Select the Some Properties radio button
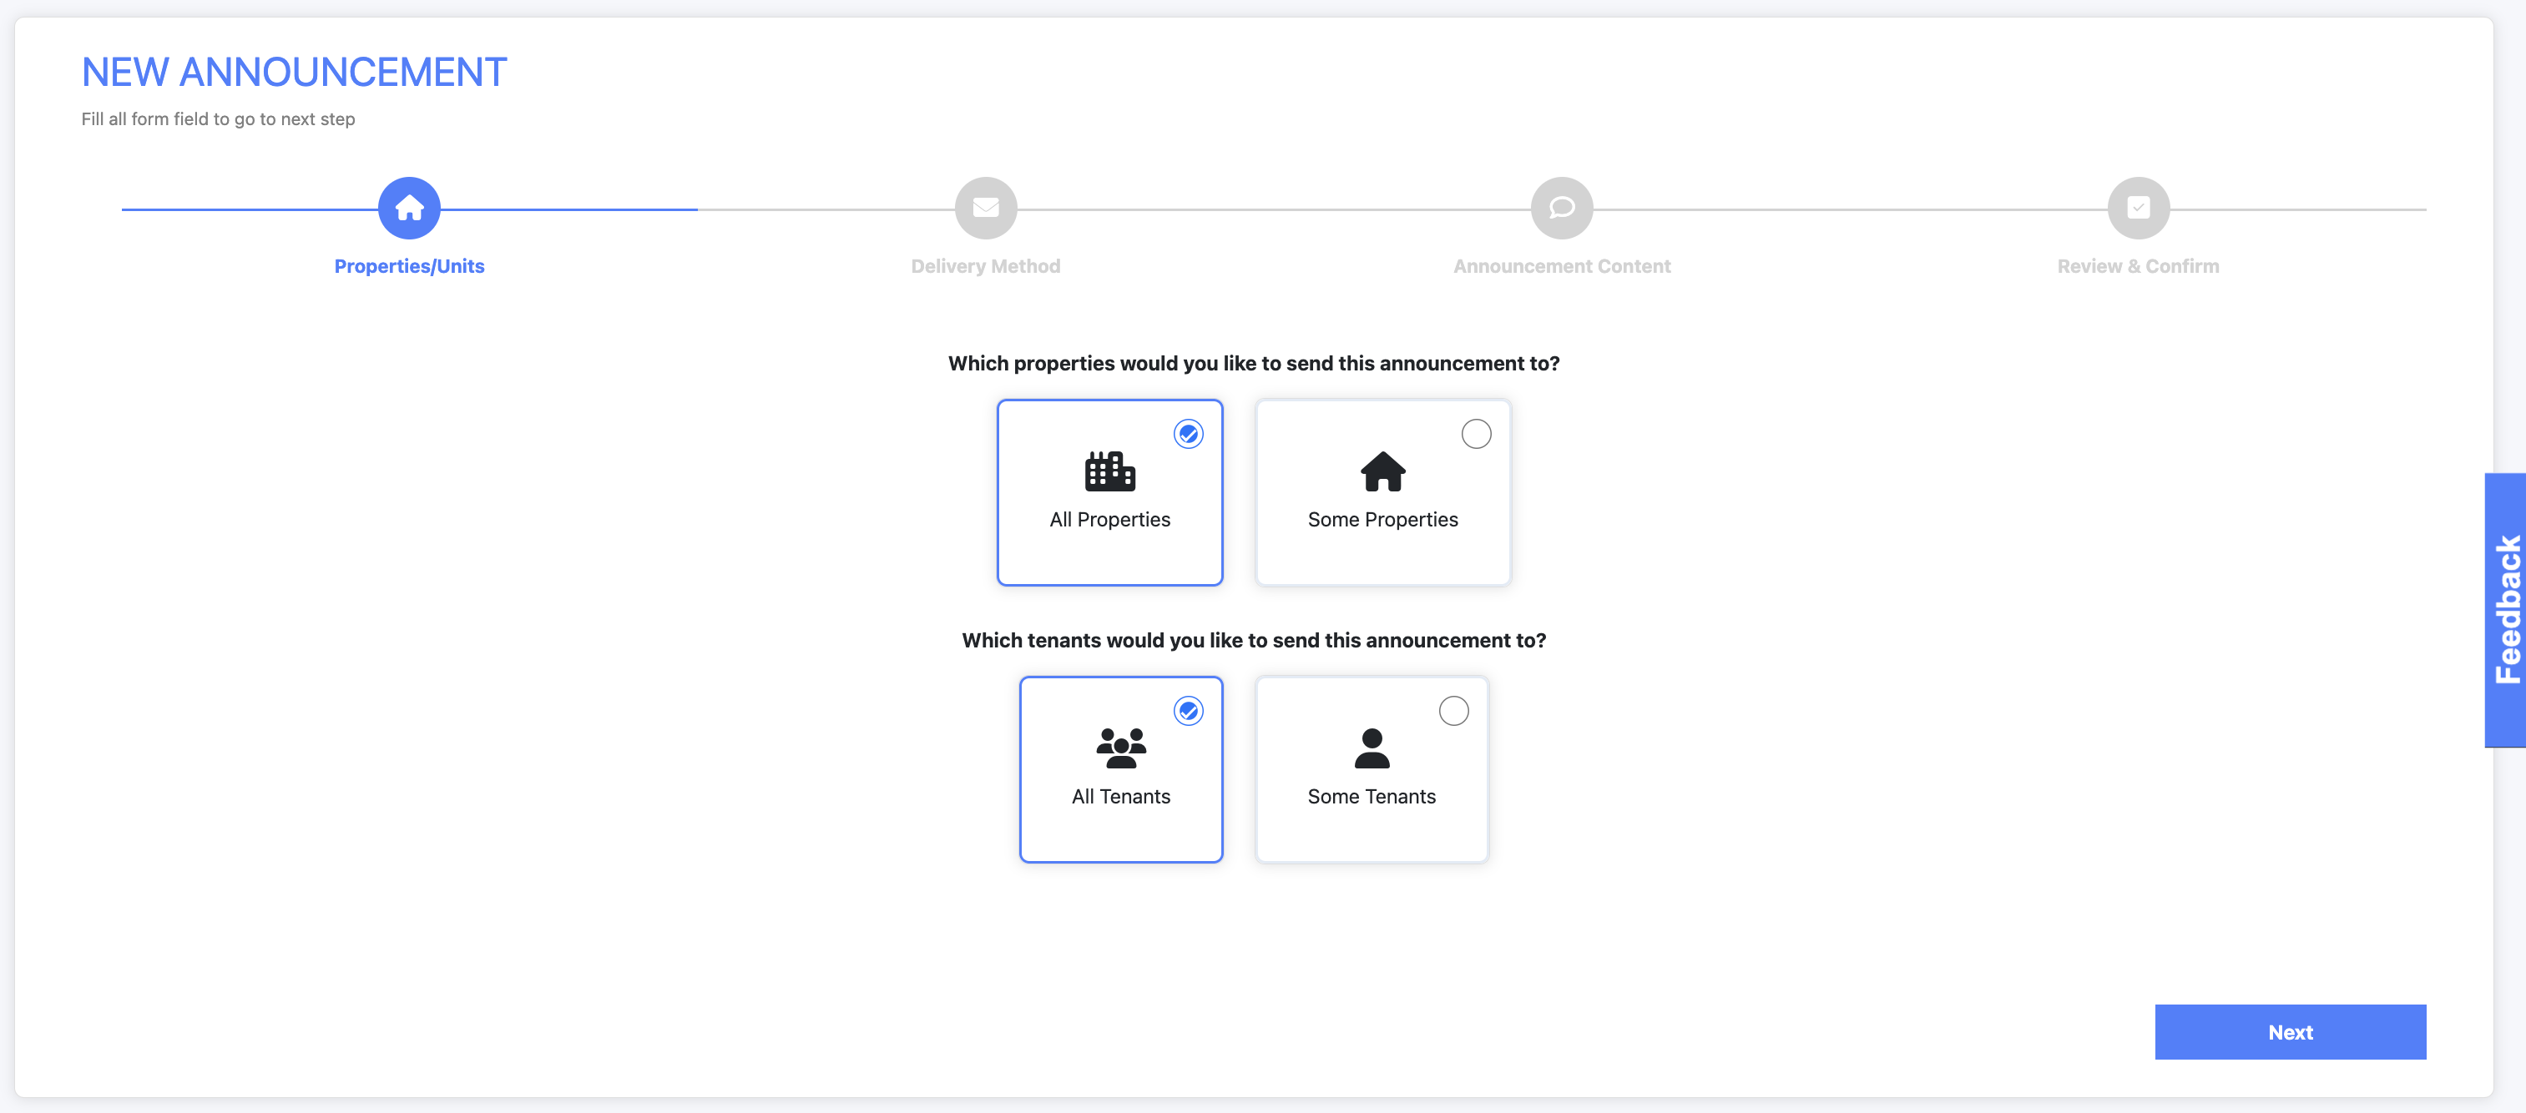This screenshot has width=2526, height=1113. (1476, 433)
